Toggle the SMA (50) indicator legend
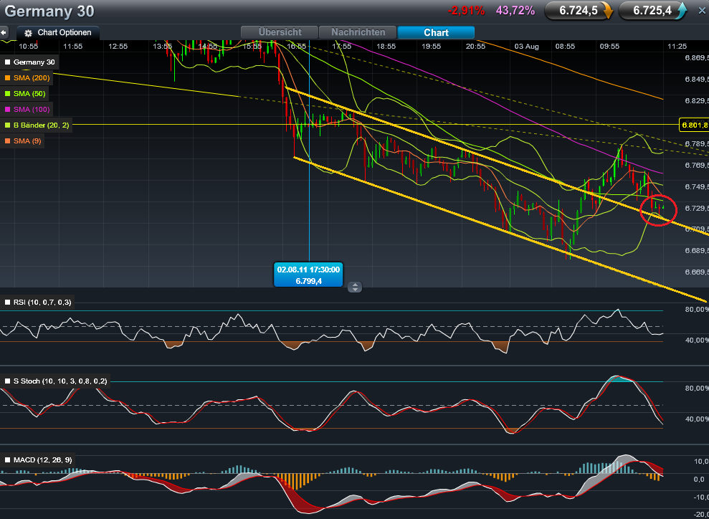Viewport: 709px width, 519px height. tap(24, 94)
